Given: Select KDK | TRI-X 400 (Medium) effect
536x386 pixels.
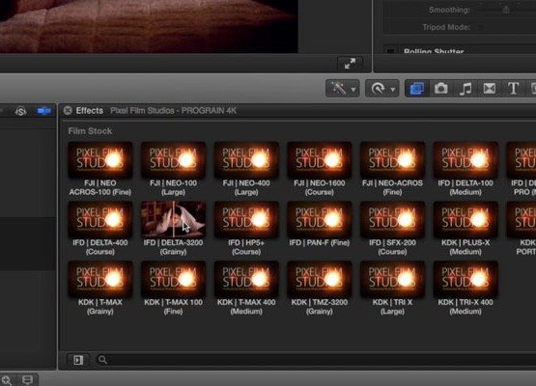Looking at the screenshot, I should (x=465, y=289).
